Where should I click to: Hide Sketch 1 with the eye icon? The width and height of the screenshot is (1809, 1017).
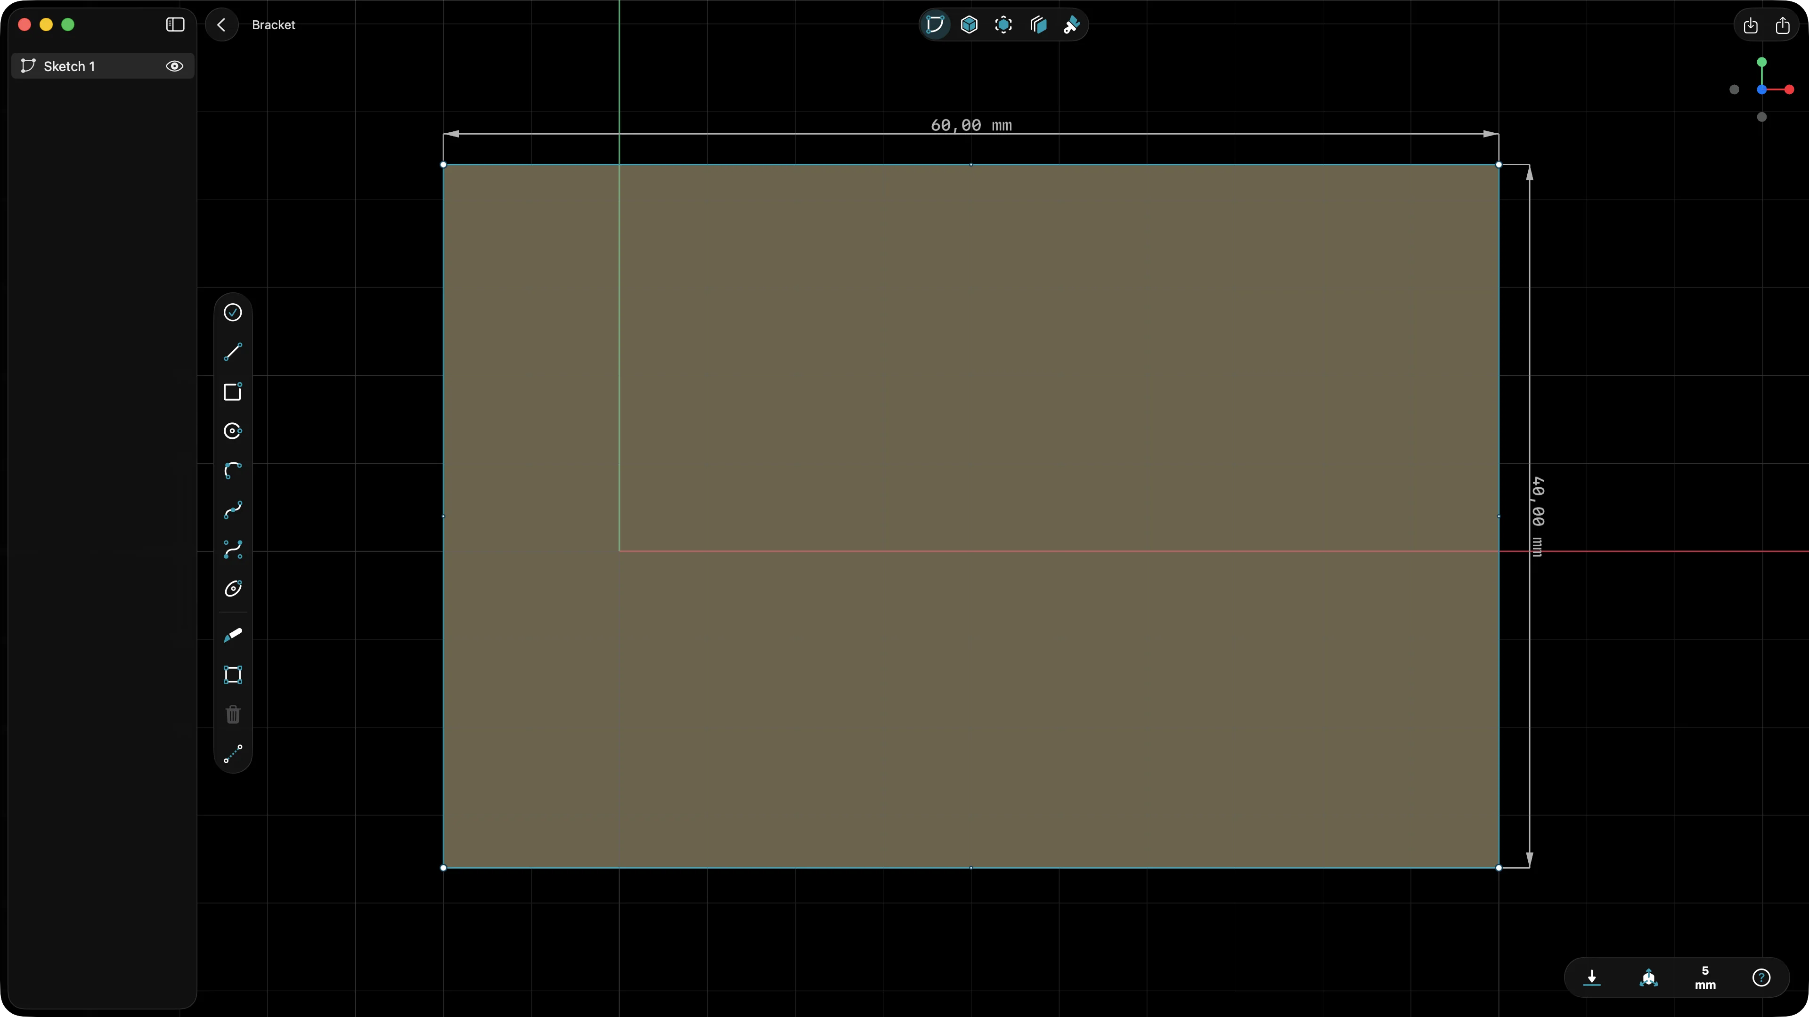[174, 66]
